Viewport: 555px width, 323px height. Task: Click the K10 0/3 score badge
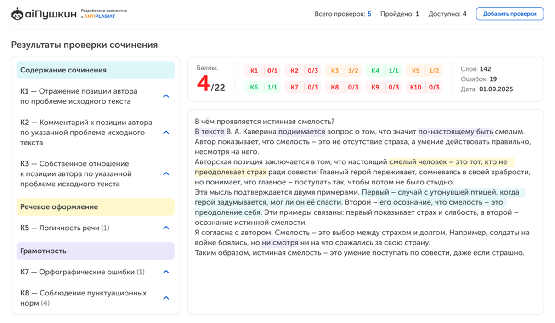(x=425, y=87)
